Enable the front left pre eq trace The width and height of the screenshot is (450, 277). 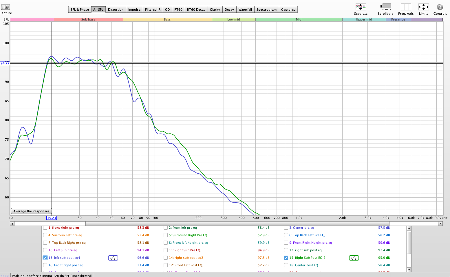(x=166, y=228)
